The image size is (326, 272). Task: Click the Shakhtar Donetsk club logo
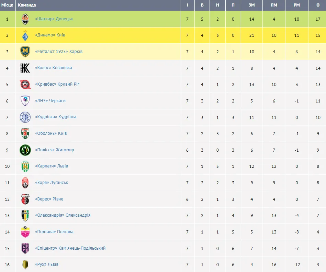25,19
